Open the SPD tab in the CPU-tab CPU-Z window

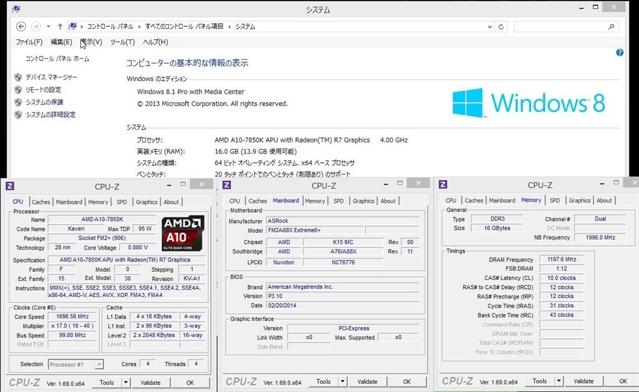[122, 202]
